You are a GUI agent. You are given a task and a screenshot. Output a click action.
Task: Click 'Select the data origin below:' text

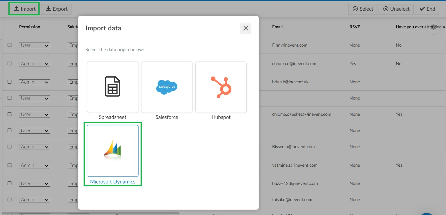click(x=115, y=50)
